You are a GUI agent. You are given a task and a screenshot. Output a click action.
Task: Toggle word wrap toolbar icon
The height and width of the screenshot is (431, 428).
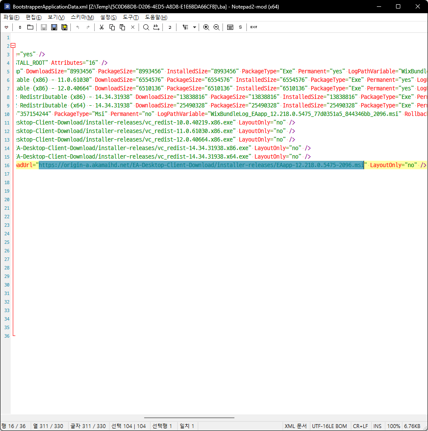(170, 27)
